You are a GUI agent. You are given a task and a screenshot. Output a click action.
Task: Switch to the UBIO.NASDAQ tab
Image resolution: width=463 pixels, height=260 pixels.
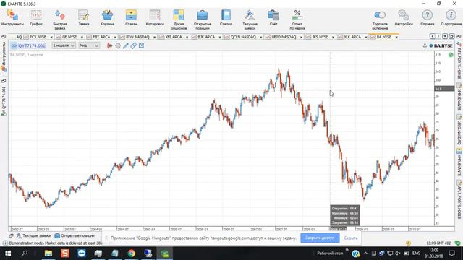[284, 37]
